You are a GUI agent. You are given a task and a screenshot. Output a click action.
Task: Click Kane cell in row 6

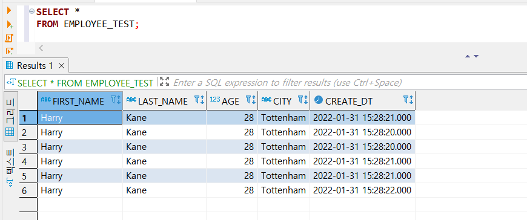point(164,190)
